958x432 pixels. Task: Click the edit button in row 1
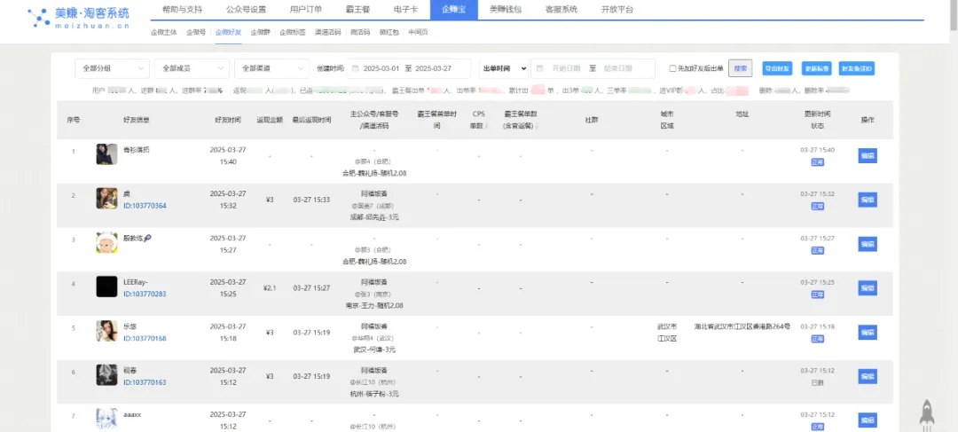pyautogui.click(x=868, y=156)
